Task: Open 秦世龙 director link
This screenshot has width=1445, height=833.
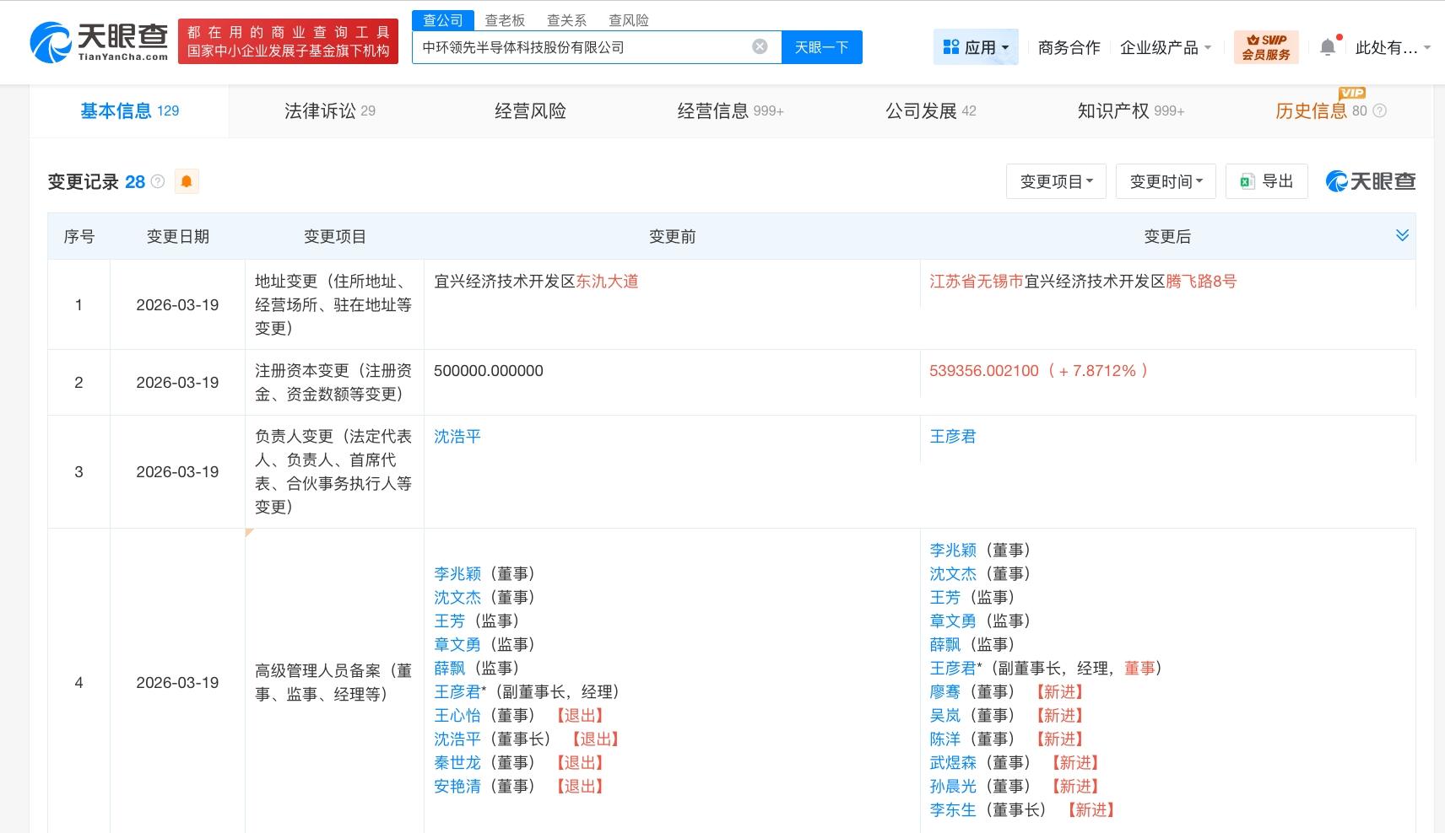Action: (457, 762)
